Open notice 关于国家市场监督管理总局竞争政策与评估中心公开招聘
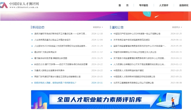191x110 pixels. click(139, 58)
